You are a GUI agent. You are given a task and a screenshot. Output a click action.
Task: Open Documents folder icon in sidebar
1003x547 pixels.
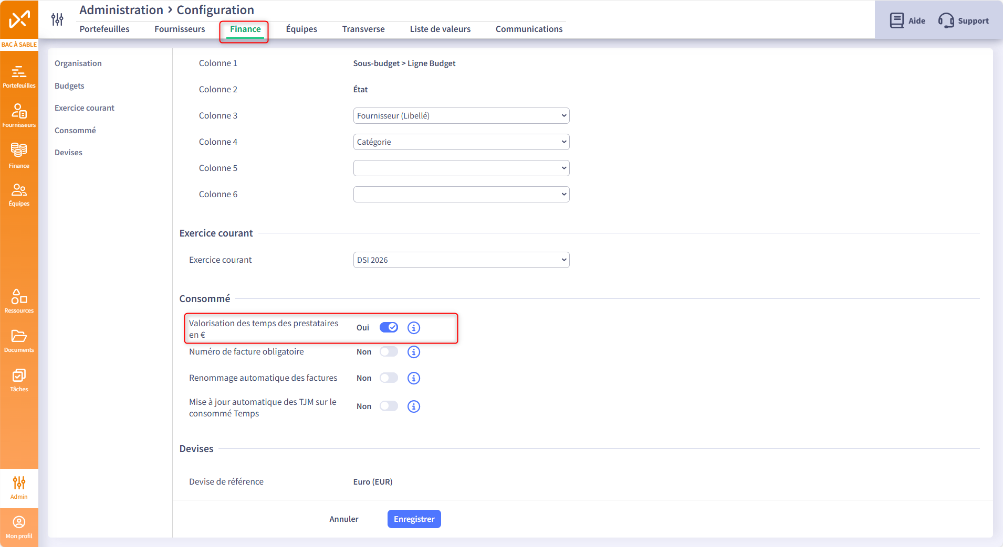[x=19, y=340]
